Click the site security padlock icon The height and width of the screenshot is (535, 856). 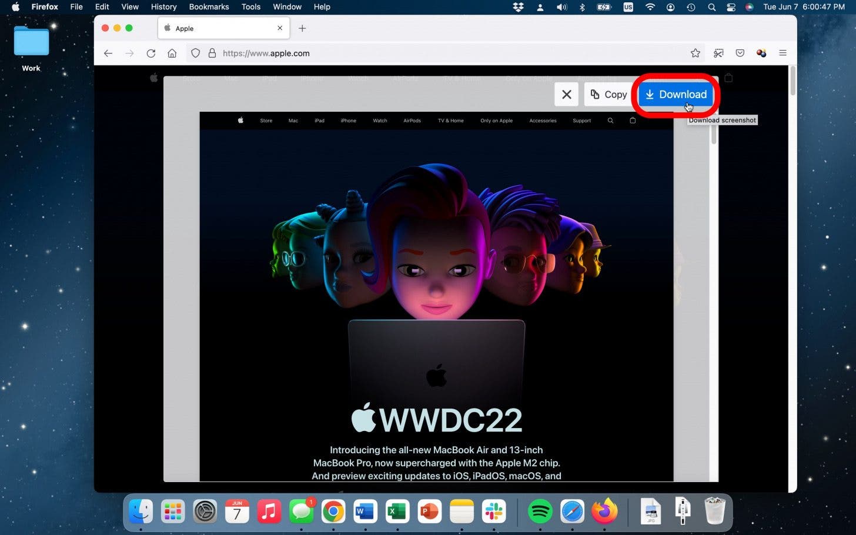click(x=212, y=53)
